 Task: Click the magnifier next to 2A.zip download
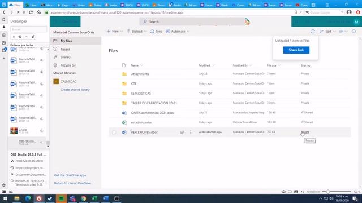41,131
